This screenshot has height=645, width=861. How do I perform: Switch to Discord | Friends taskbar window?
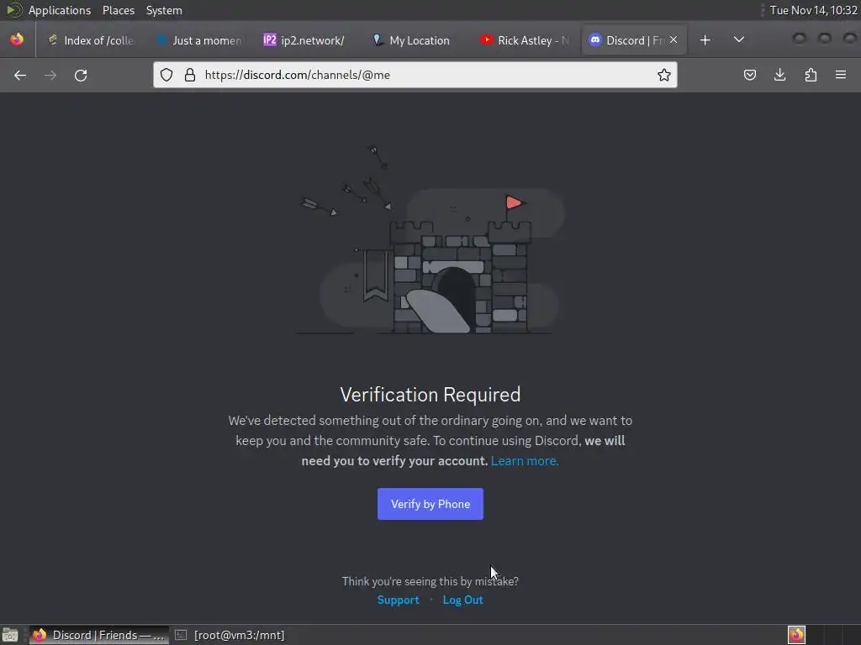pos(99,635)
